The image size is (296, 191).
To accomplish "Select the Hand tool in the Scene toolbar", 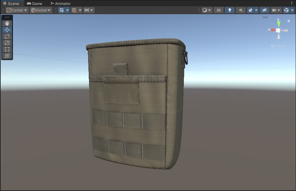I will point(7,23).
